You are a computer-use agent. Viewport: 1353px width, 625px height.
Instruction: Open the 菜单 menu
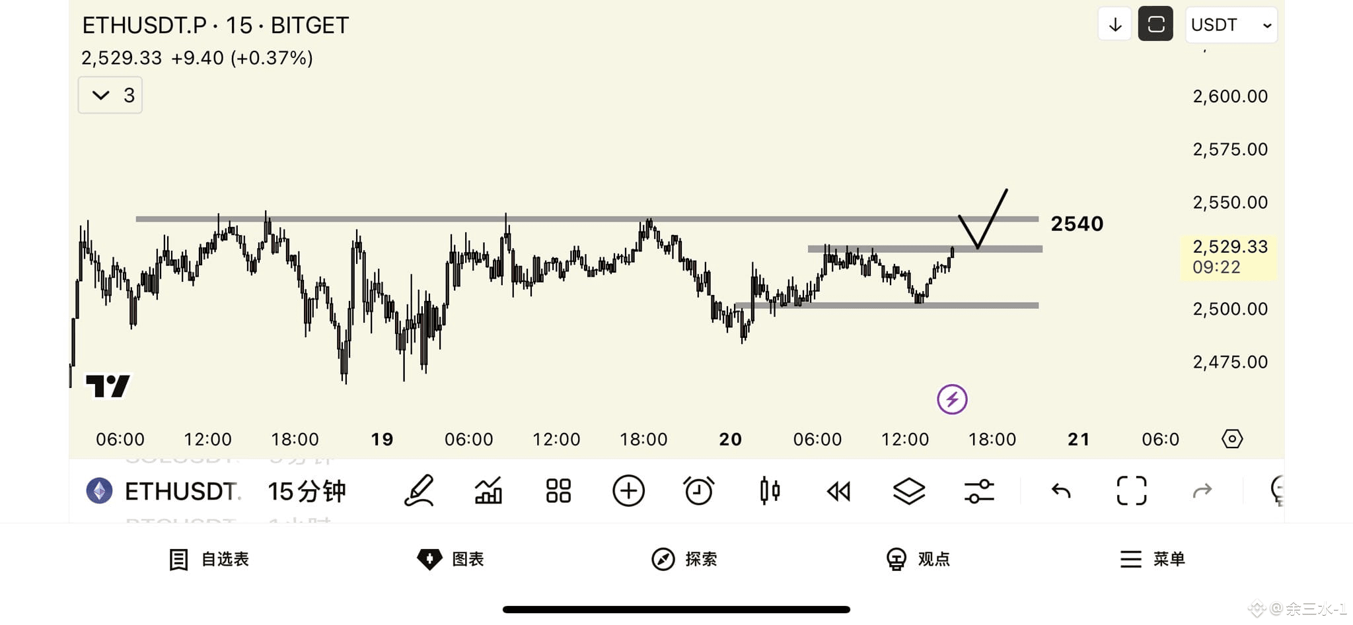[x=1152, y=559]
